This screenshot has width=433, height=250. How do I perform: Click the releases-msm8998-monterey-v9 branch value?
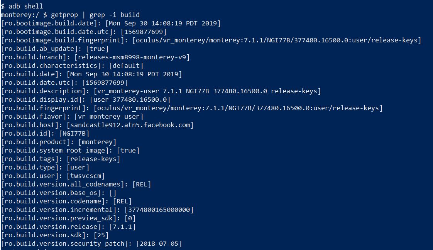[132, 57]
